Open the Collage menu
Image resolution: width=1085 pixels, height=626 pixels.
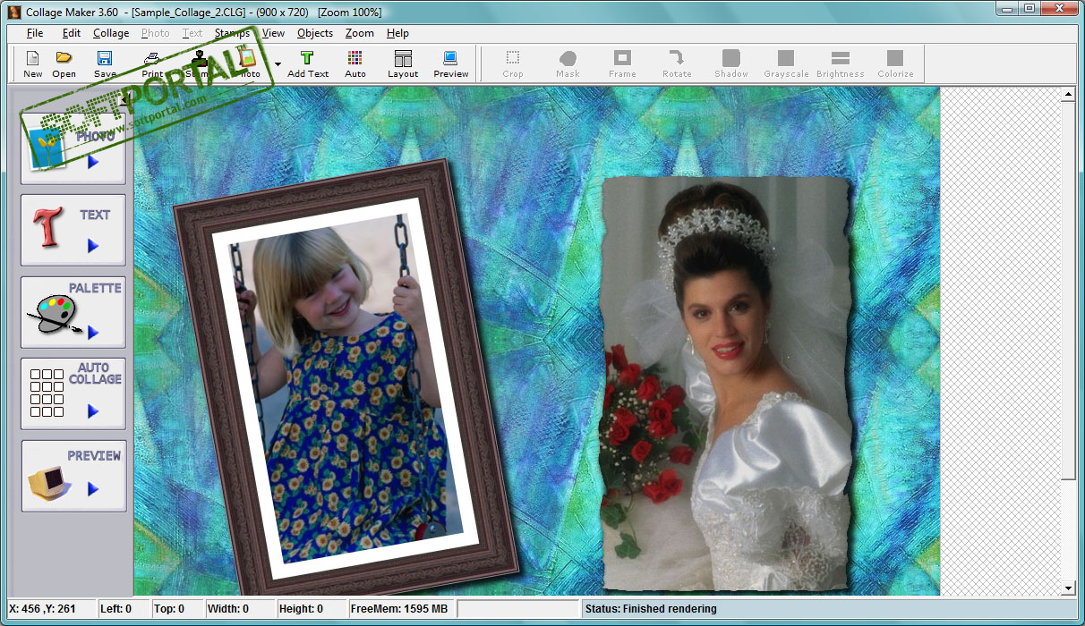[111, 33]
